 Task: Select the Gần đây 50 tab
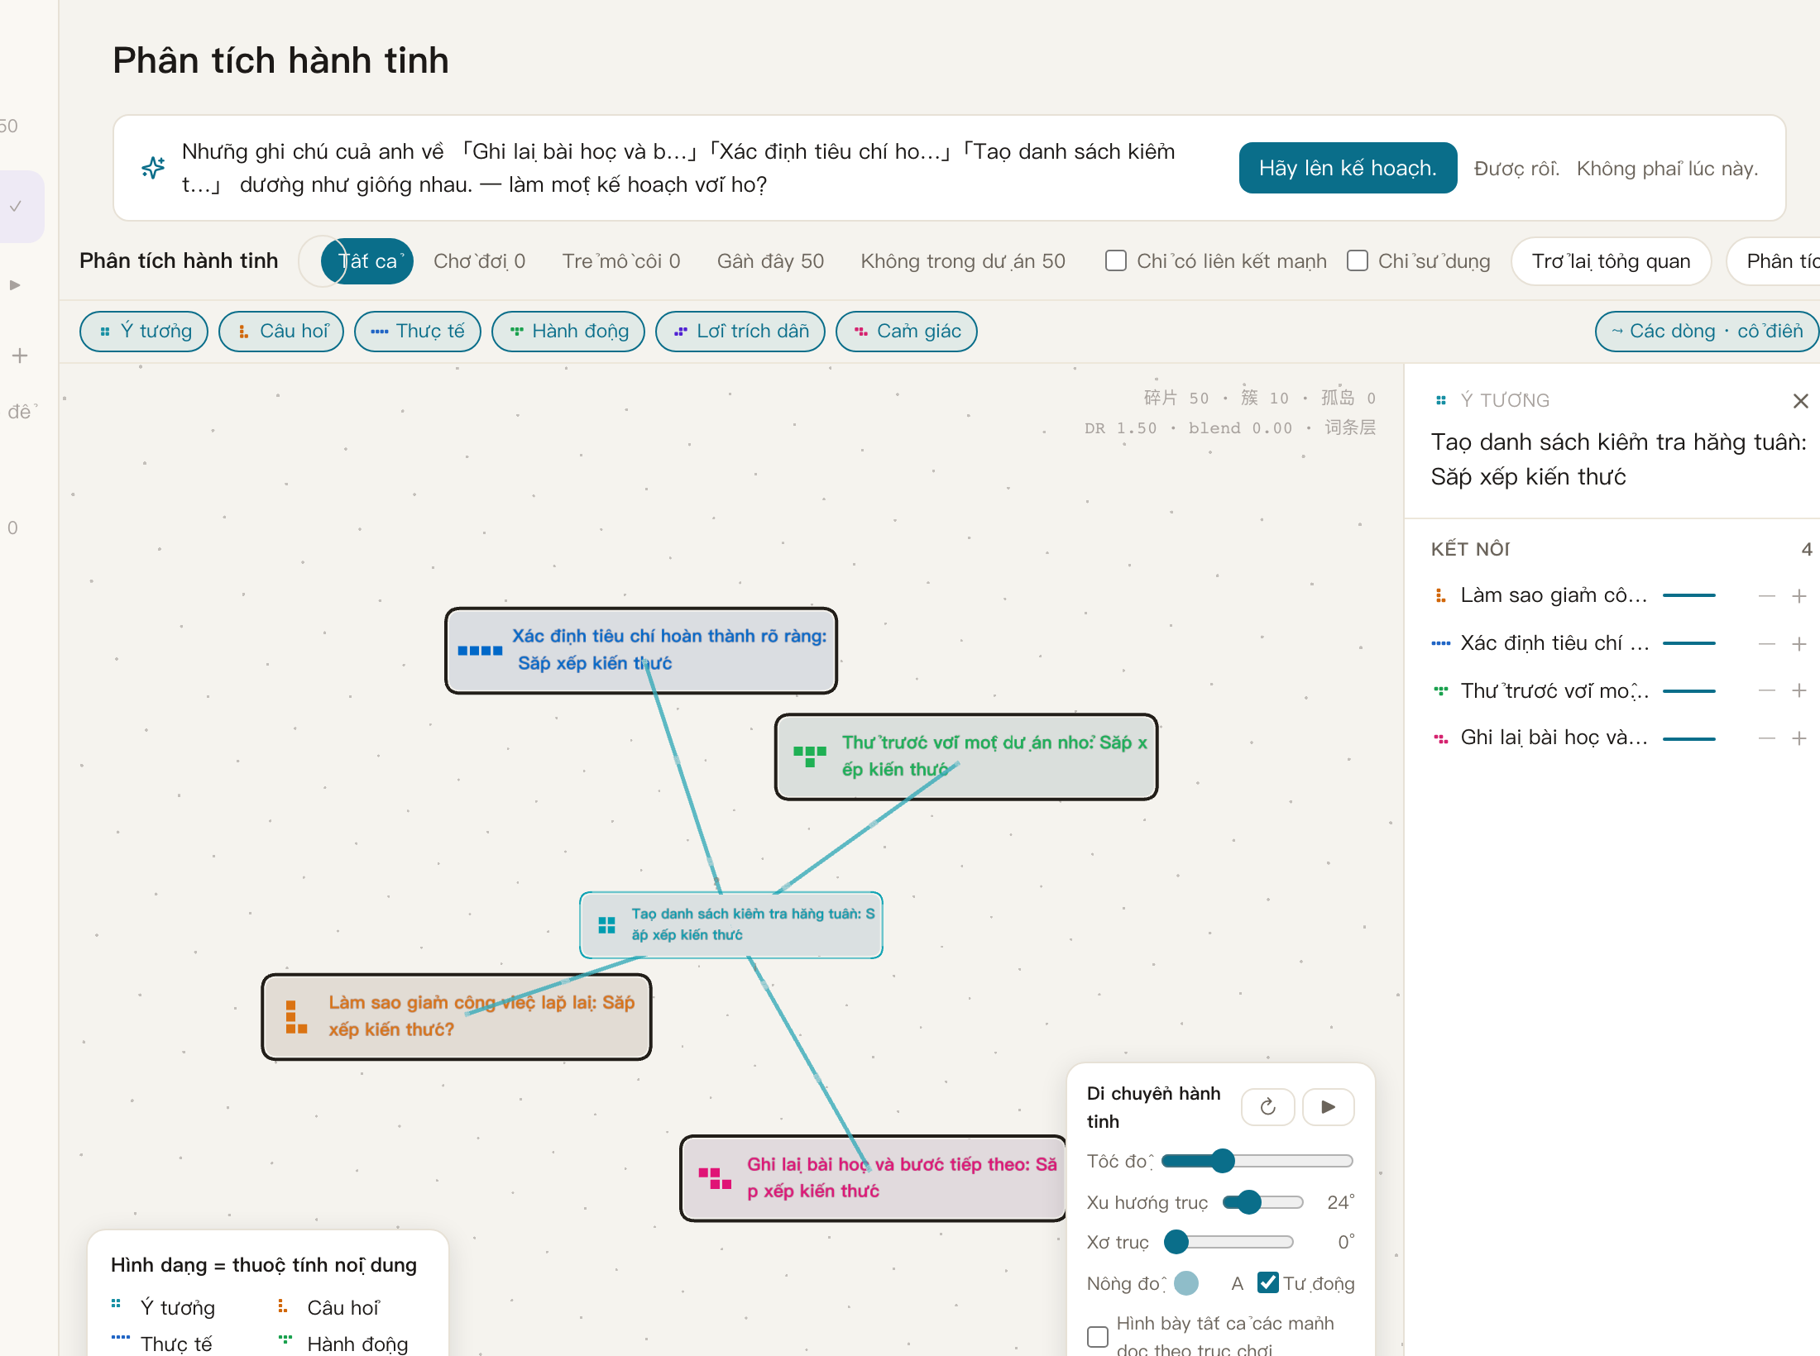coord(770,261)
